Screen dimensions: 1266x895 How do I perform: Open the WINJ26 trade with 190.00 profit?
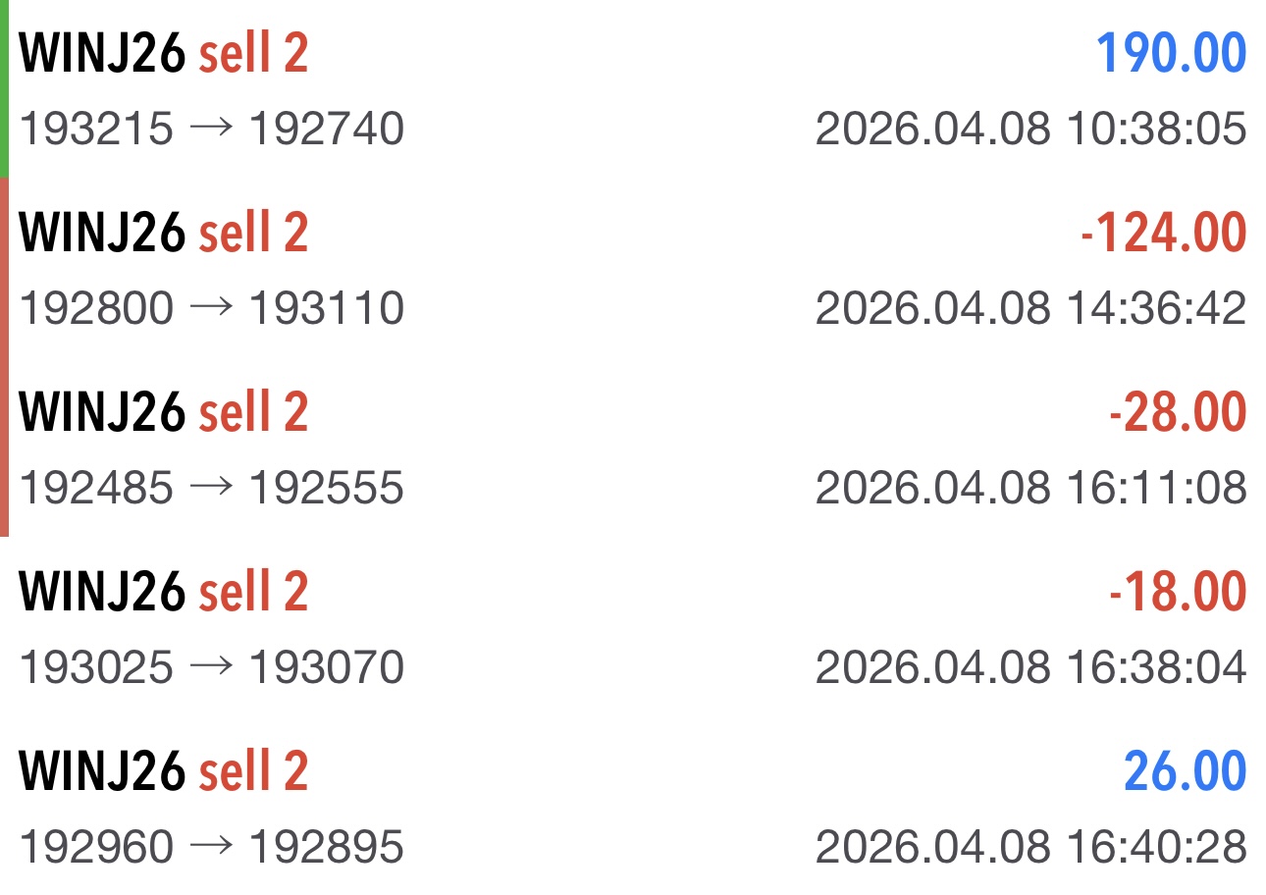[x=163, y=53]
